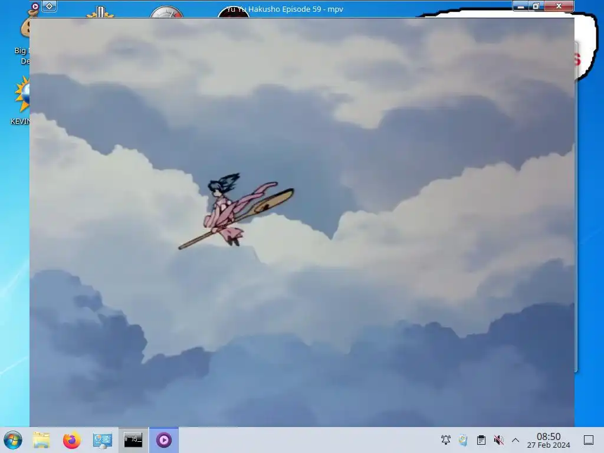Select the mpv taskbar entry
This screenshot has height=453, width=604.
tap(164, 440)
